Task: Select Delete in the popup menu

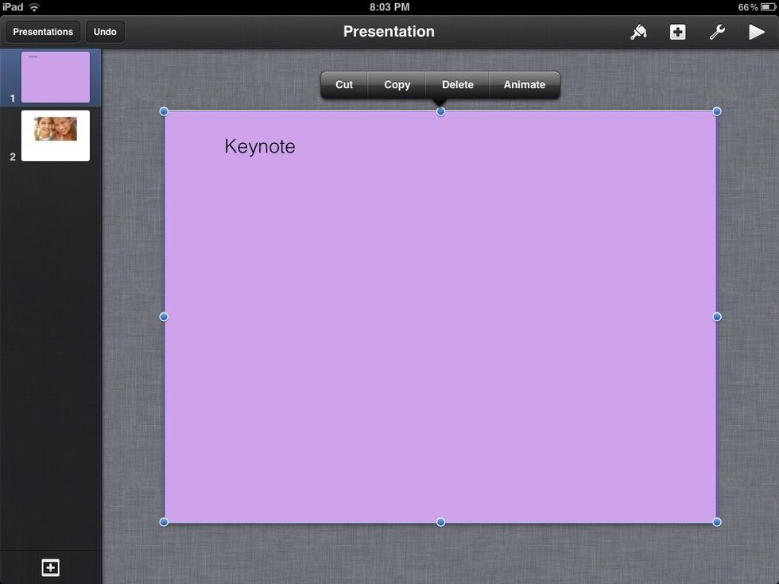Action: [457, 85]
